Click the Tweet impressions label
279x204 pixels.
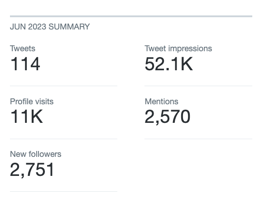pyautogui.click(x=178, y=49)
